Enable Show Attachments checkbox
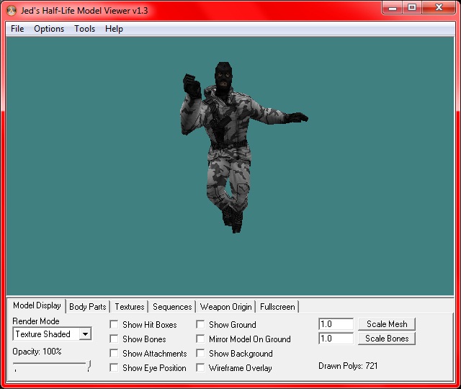Image resolution: width=461 pixels, height=389 pixels. click(114, 354)
